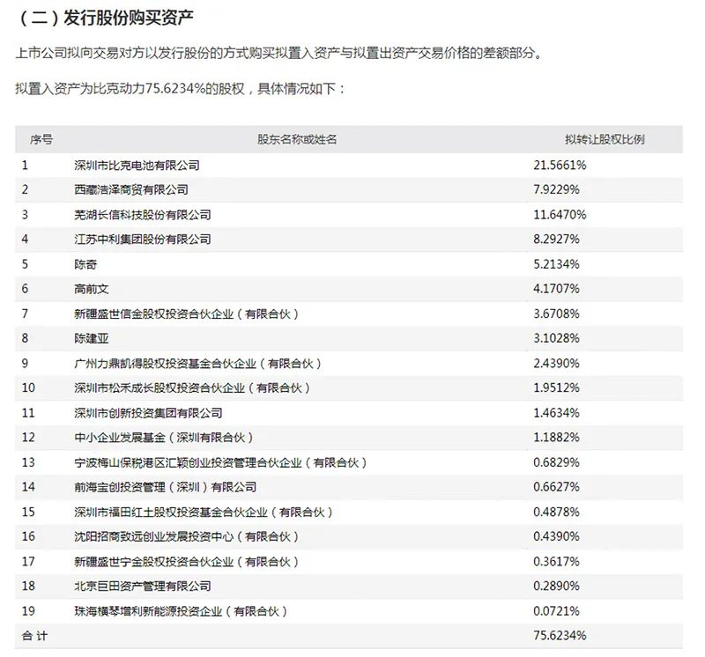Image resolution: width=705 pixels, height=657 pixels.
Task: Select '沈阳招商致远创业发展投资中心（有限合伙）'
Action: [x=186, y=536]
